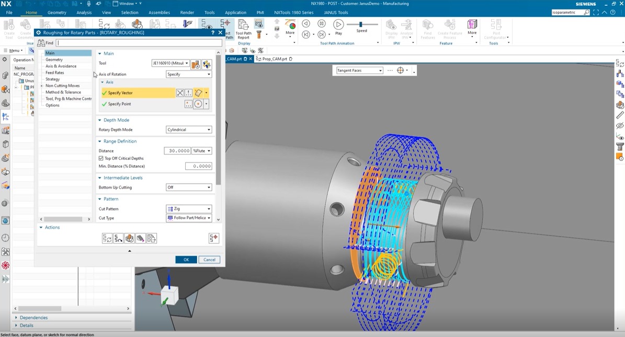625x337 pixels.
Task: Toggle Top Off Critical Depths checkbox
Action: [x=101, y=158]
